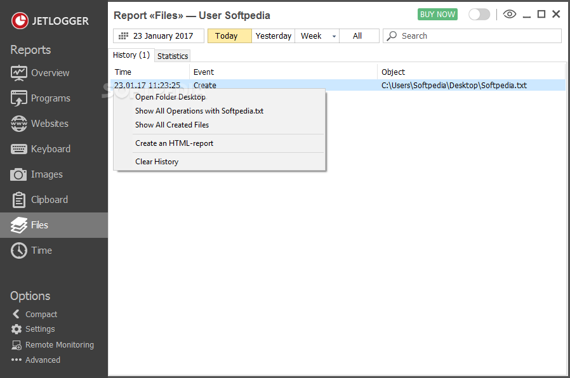Open the Time clock icon
This screenshot has width=570, height=378.
[19, 251]
